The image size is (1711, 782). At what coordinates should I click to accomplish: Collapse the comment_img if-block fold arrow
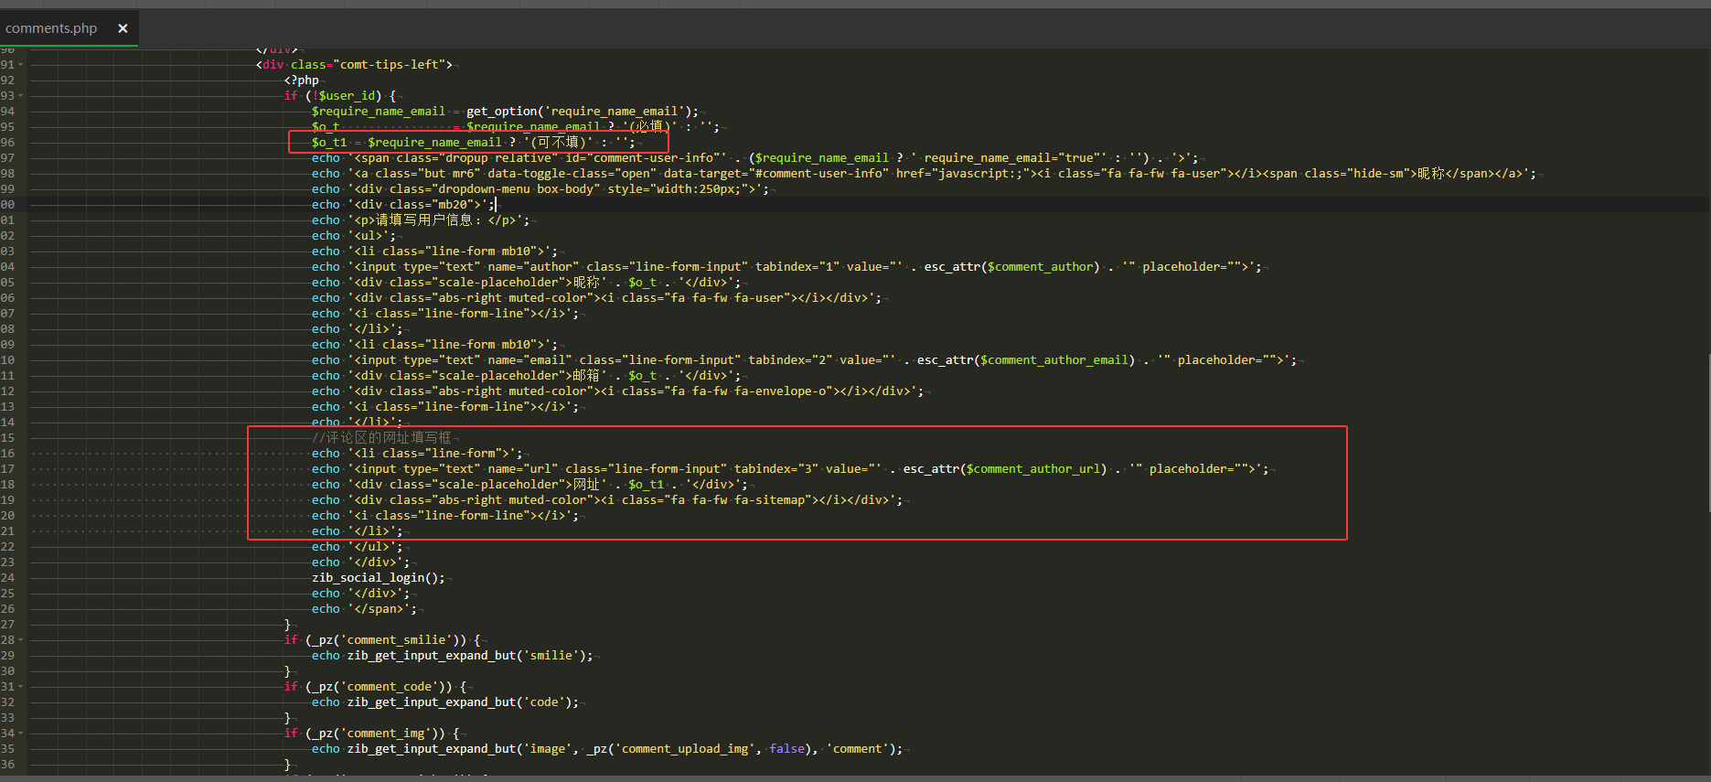[x=20, y=734]
